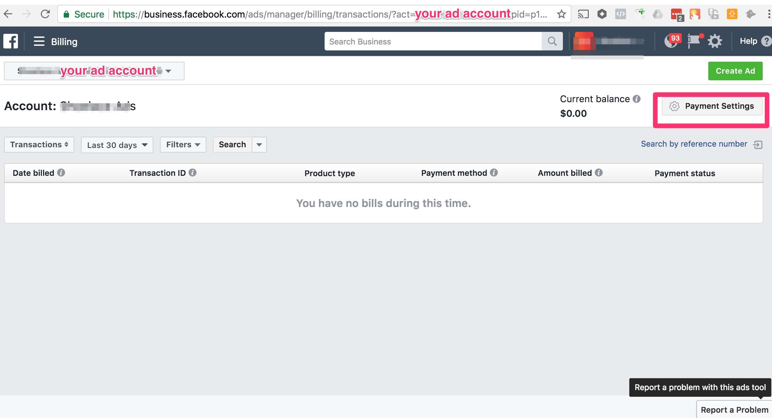This screenshot has height=418, width=772.
Task: Click the Payment status column header
Action: (x=685, y=173)
